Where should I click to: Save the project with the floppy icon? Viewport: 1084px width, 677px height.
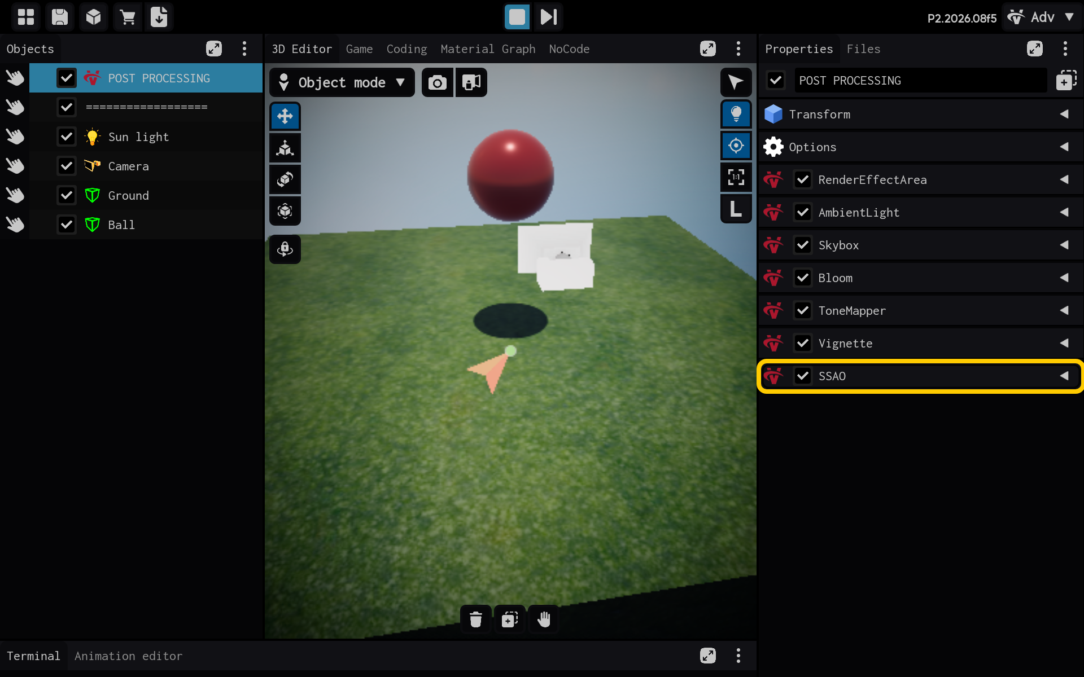[x=60, y=17]
